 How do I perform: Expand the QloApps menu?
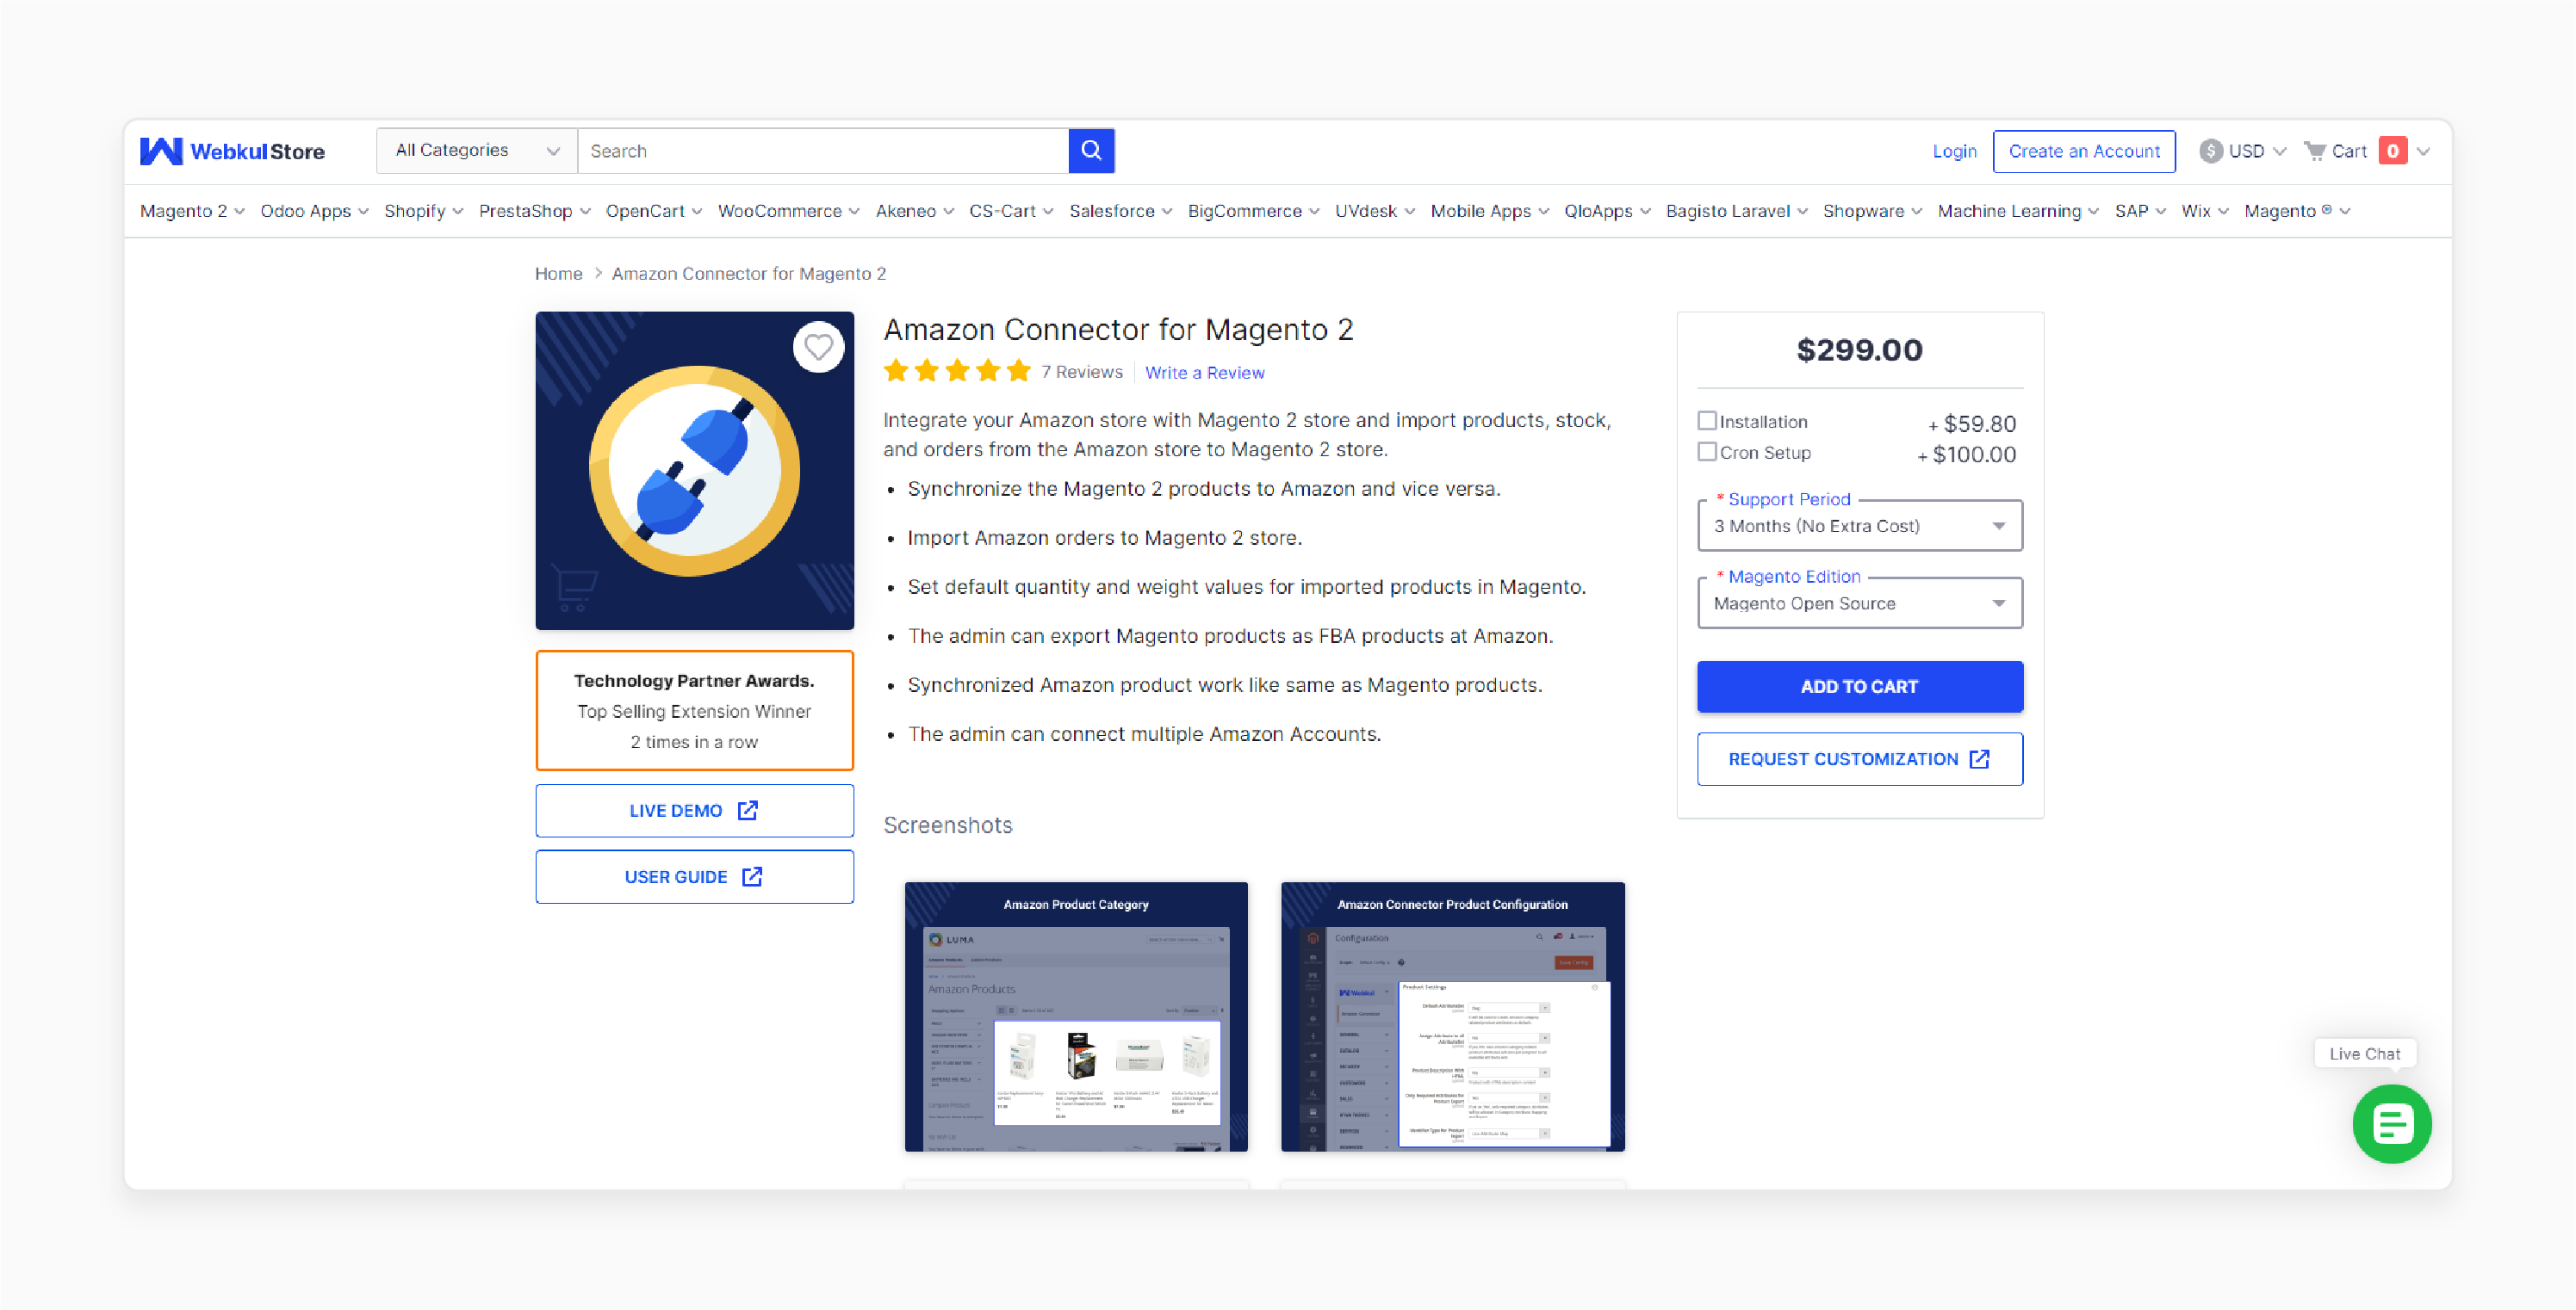(1606, 211)
